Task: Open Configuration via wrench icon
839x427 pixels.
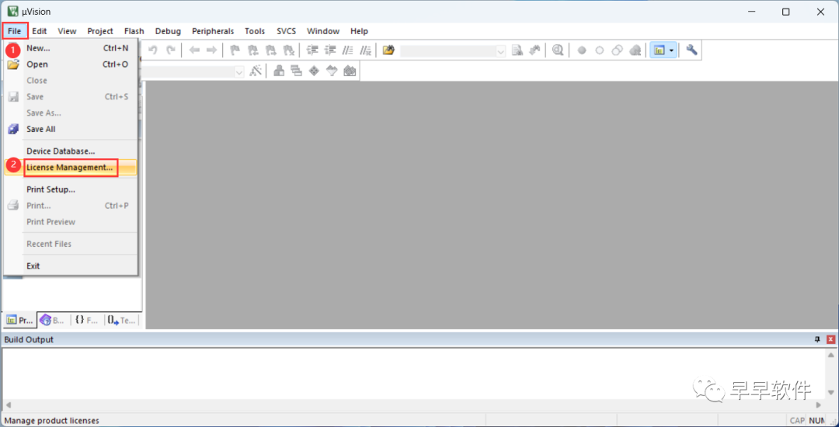Action: click(x=691, y=50)
